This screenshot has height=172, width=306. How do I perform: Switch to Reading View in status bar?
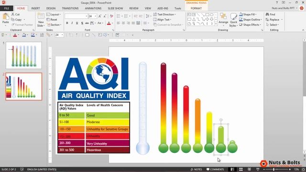250,169
